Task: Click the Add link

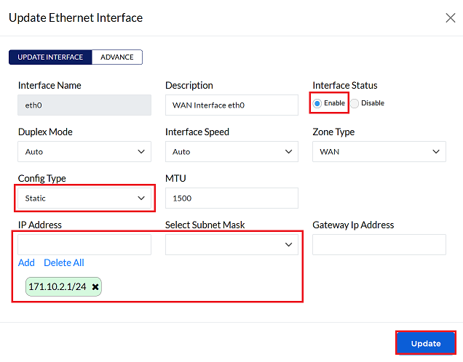Action: click(26, 262)
